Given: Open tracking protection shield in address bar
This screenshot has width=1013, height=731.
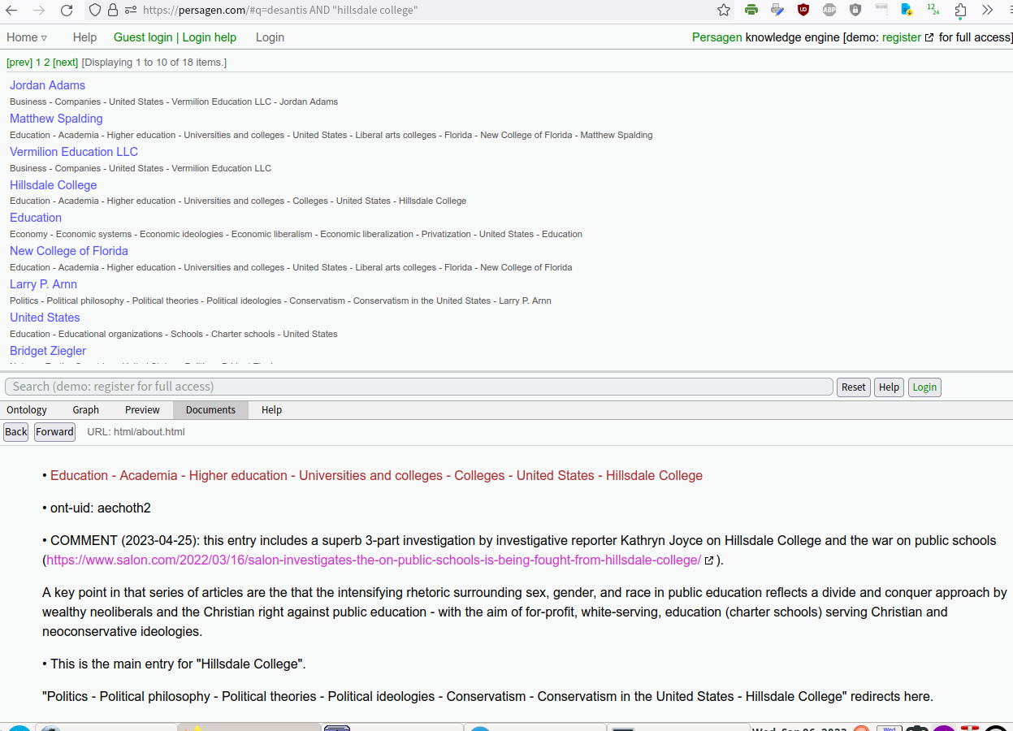Looking at the screenshot, I should [95, 11].
